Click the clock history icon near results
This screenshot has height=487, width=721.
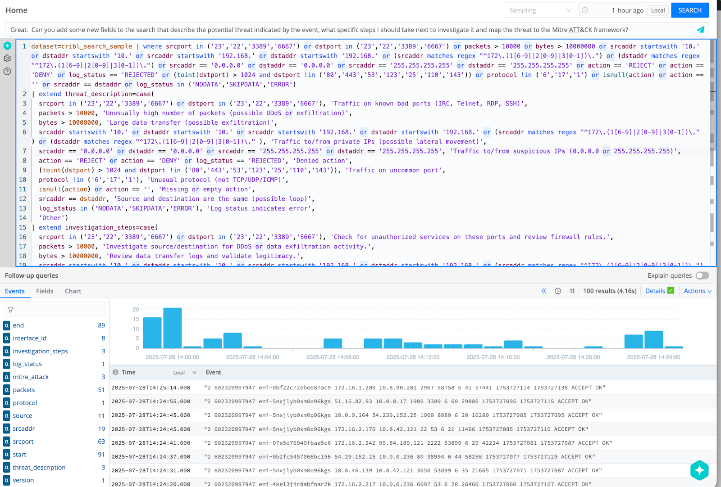click(558, 291)
